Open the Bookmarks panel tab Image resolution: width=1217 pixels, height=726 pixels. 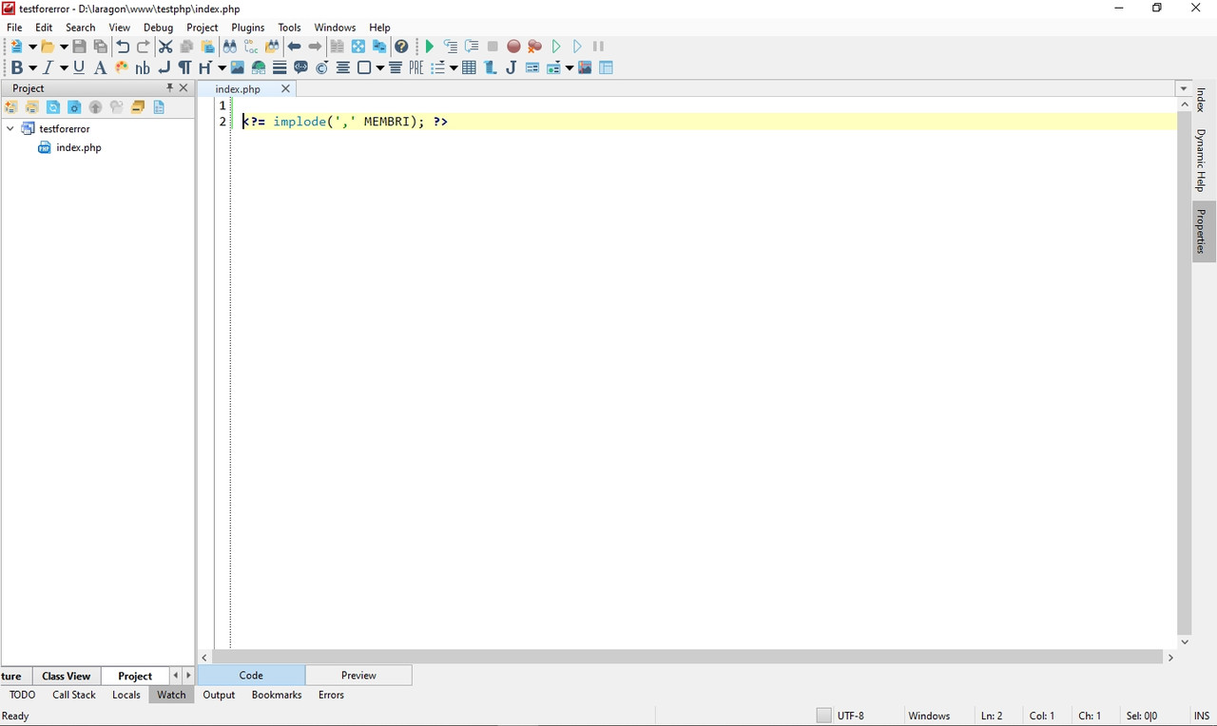[277, 695]
